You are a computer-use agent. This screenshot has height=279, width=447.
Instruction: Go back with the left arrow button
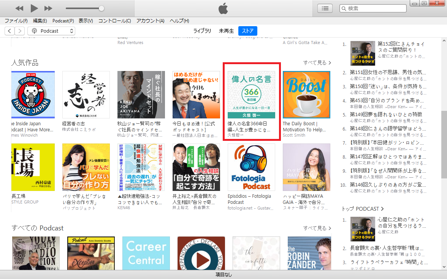[10, 31]
